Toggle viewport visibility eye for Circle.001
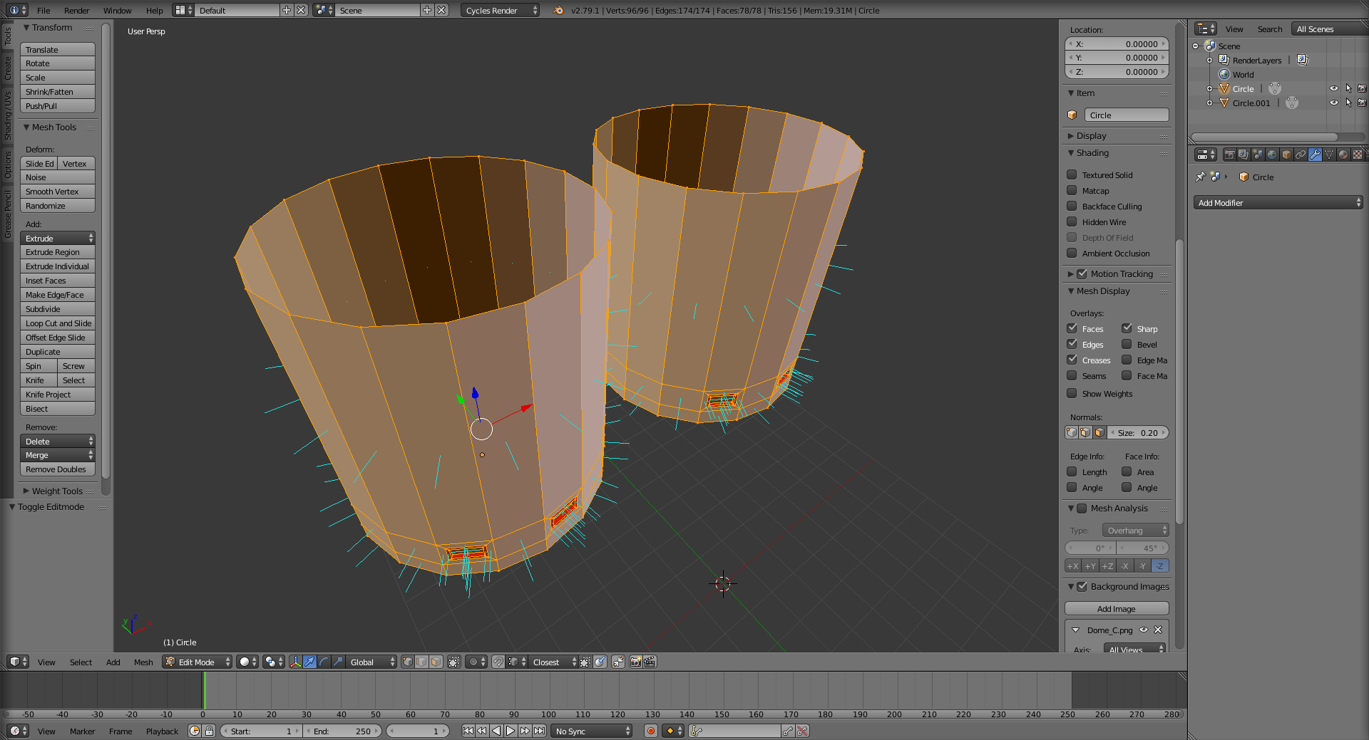 pyautogui.click(x=1333, y=103)
